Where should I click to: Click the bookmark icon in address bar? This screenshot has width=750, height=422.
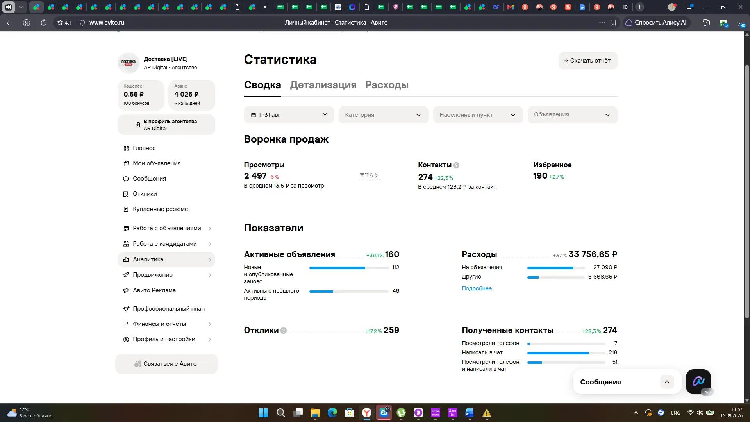(x=613, y=23)
